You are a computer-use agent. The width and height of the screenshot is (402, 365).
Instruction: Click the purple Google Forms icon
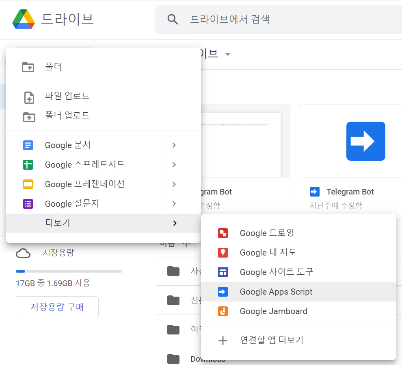point(28,204)
